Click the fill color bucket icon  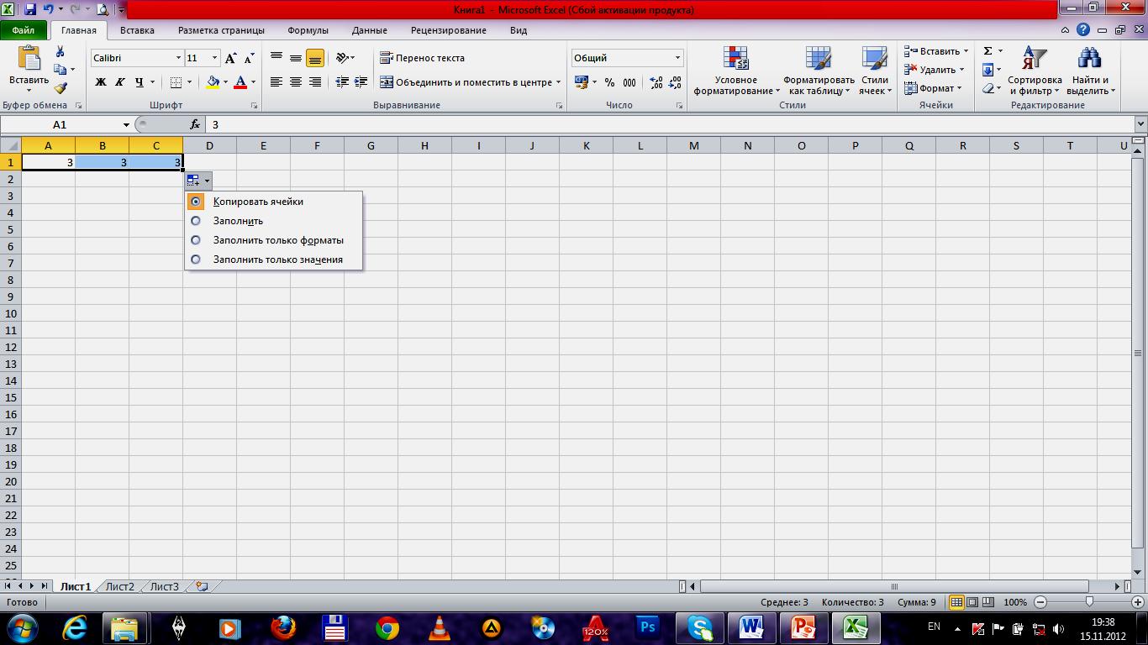(213, 82)
